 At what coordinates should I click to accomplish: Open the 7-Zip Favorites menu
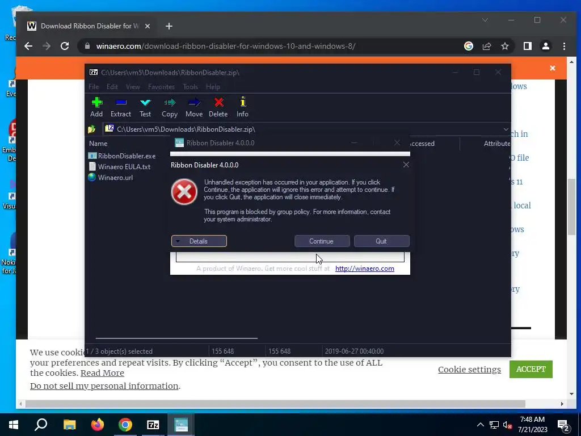161,87
